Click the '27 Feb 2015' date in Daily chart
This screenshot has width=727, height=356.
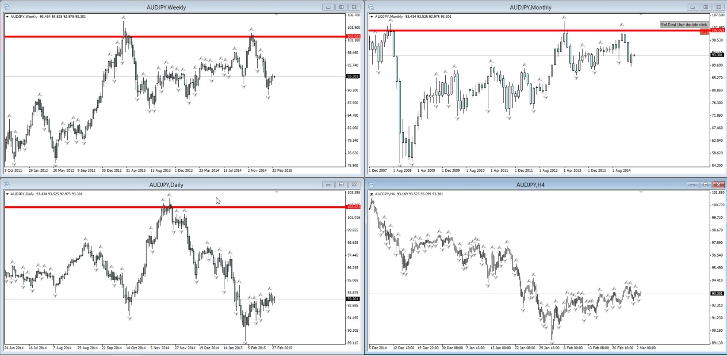click(282, 348)
